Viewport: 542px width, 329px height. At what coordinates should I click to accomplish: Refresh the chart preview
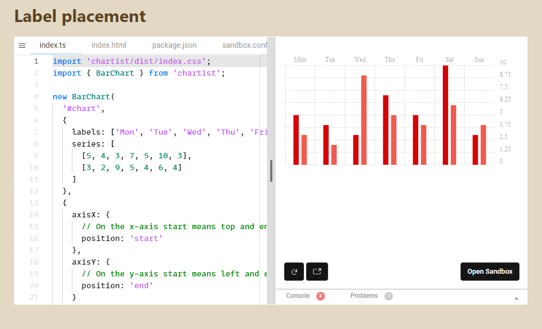pos(294,272)
